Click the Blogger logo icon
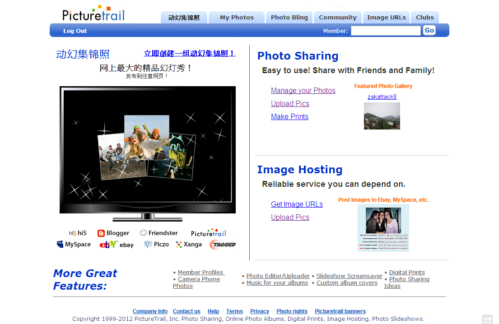The image size is (499, 324). (x=101, y=233)
